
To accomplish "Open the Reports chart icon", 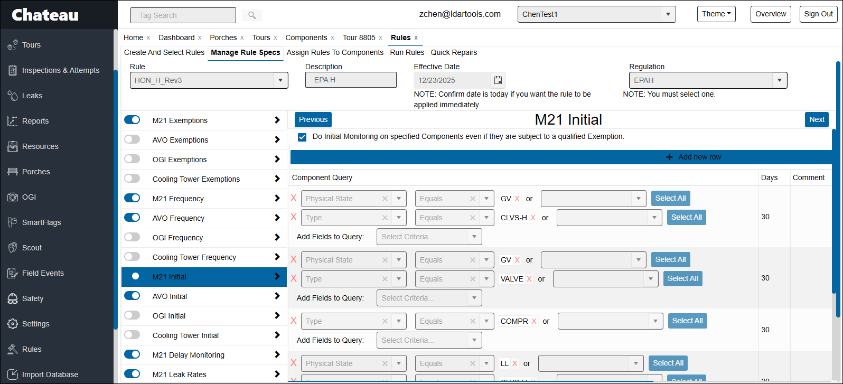I will pos(13,121).
